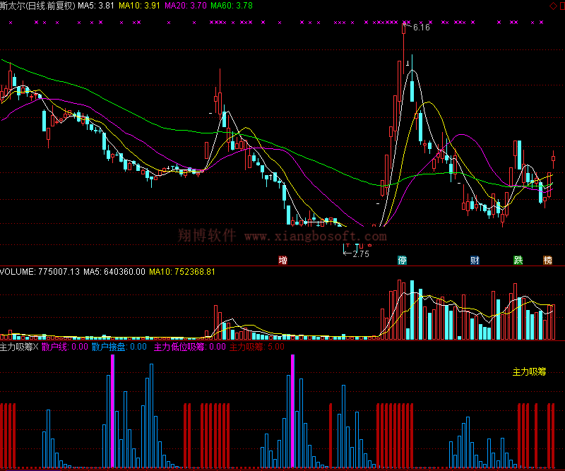Select the MA20: 3.70 indicator label

[x=186, y=6]
